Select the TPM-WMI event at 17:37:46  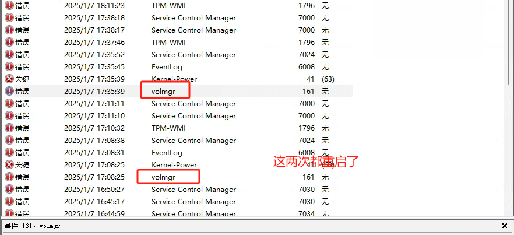pos(178,43)
